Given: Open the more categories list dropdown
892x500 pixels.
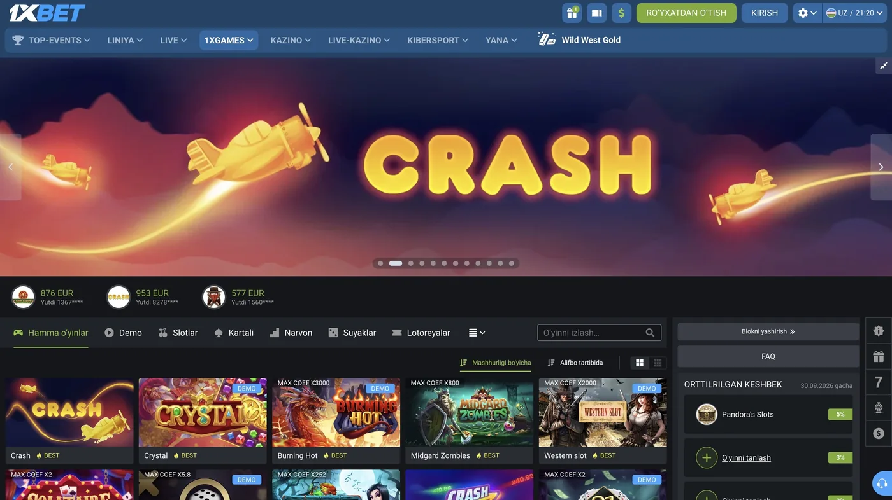Looking at the screenshot, I should pos(477,333).
